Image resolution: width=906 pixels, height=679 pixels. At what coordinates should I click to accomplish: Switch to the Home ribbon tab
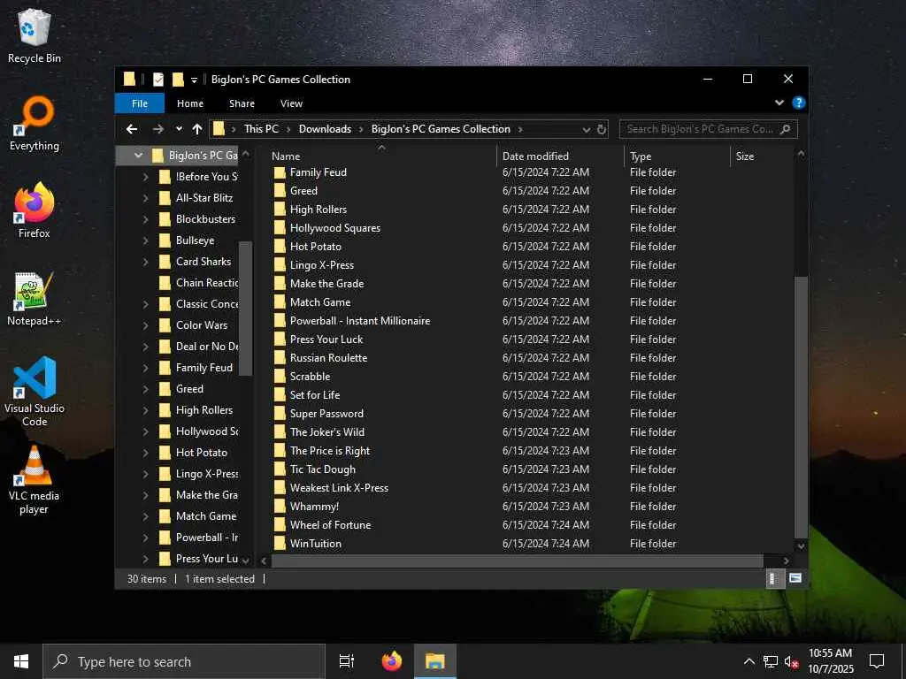pyautogui.click(x=190, y=103)
